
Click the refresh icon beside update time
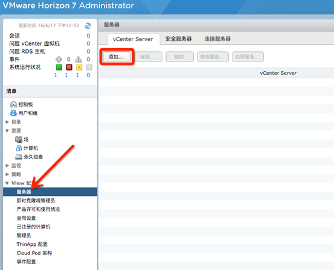88,26
